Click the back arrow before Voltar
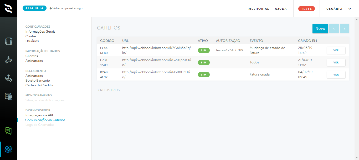The width and height of the screenshot is (359, 160). click(x=50, y=8)
